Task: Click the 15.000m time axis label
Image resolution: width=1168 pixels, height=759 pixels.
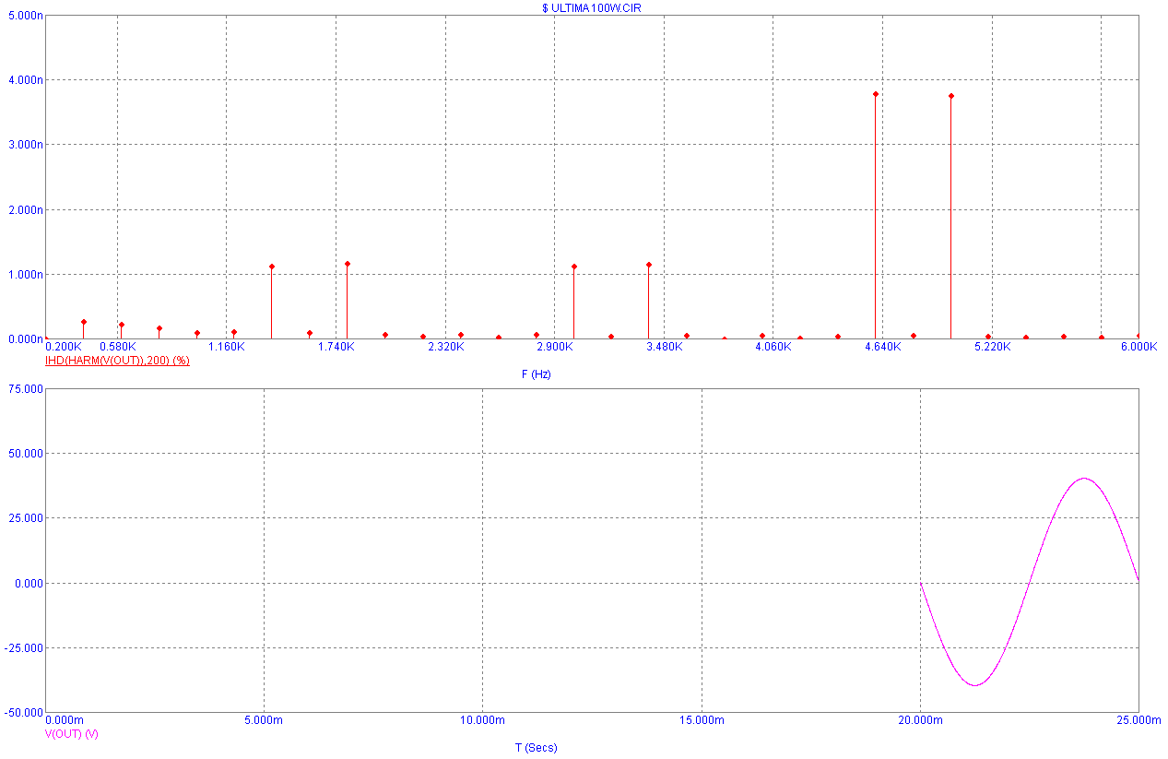Action: 702,719
